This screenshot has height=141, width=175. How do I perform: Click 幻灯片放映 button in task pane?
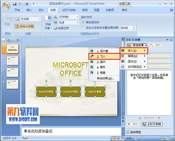click(x=152, y=124)
